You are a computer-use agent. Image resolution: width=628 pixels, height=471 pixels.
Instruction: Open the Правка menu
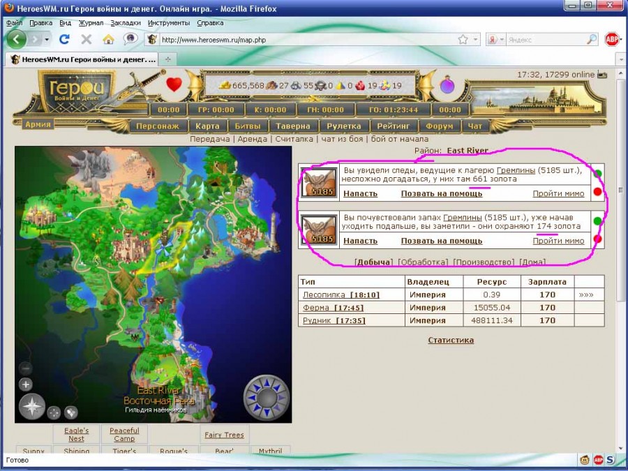41,23
